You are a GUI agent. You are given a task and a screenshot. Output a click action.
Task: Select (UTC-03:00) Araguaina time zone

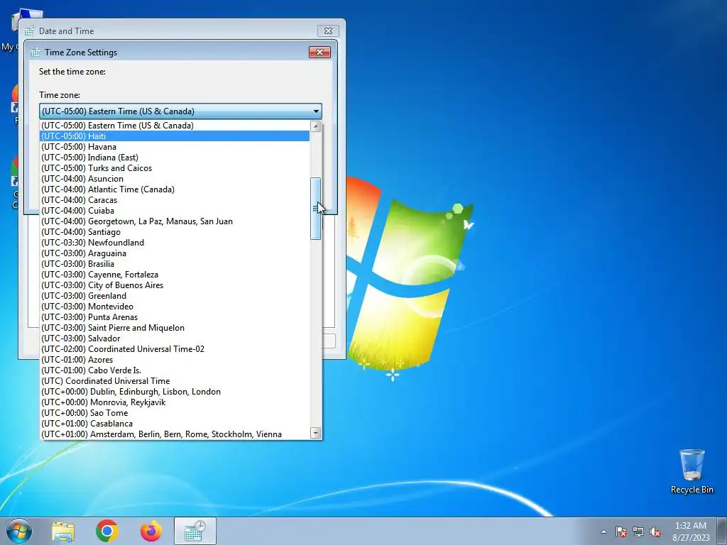(x=175, y=253)
